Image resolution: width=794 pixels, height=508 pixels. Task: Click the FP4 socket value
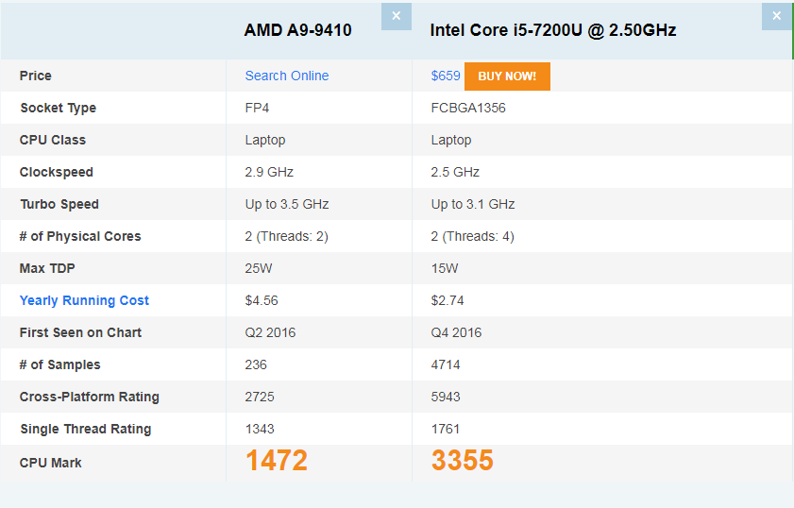coord(257,108)
